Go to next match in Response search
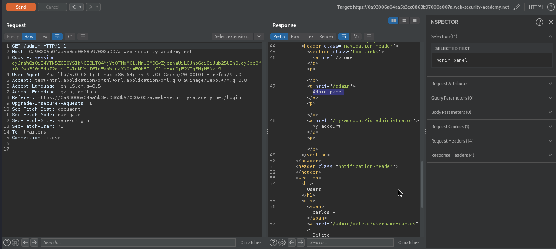This screenshot has height=249, width=556. tap(301, 242)
